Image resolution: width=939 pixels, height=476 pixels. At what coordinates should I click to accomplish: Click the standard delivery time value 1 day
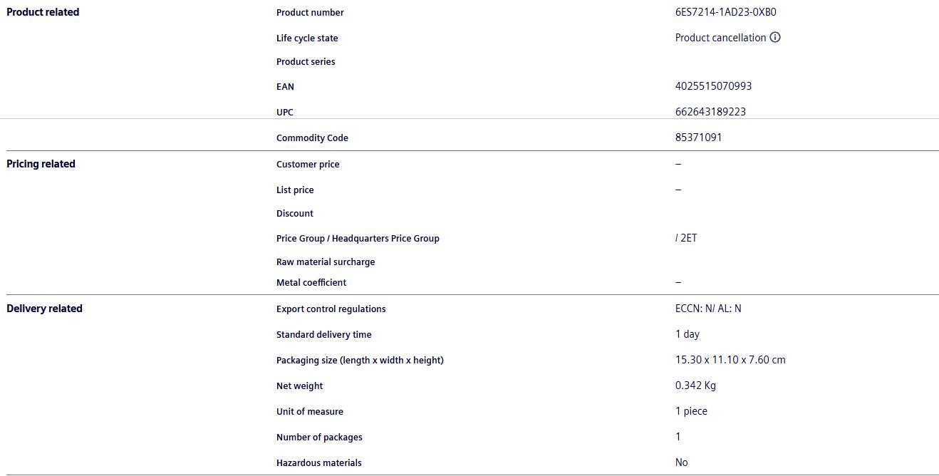pyautogui.click(x=688, y=334)
